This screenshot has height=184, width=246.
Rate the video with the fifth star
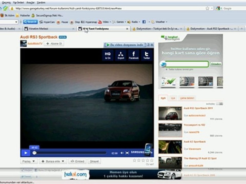[152, 160]
